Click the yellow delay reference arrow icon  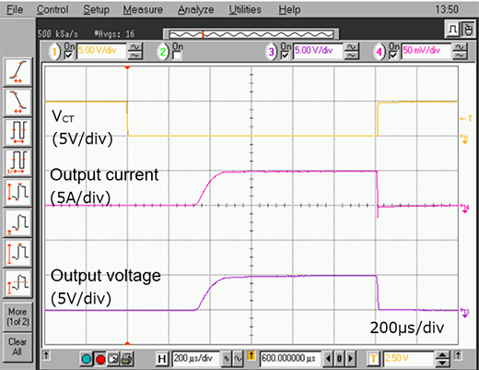(251, 356)
